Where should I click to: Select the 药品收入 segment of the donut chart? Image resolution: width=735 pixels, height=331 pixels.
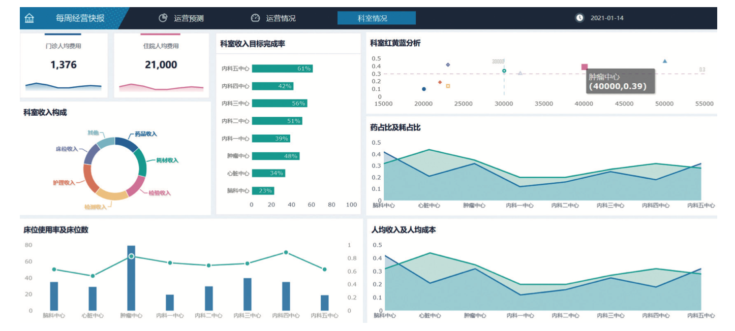pyautogui.click(x=127, y=144)
